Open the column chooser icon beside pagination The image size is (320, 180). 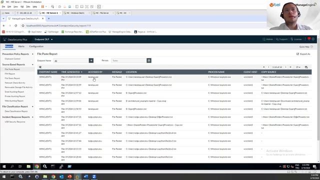click(306, 67)
